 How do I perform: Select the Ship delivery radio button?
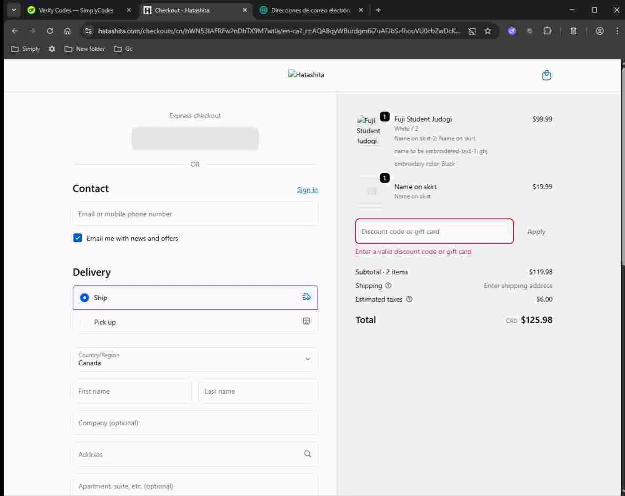(x=84, y=298)
